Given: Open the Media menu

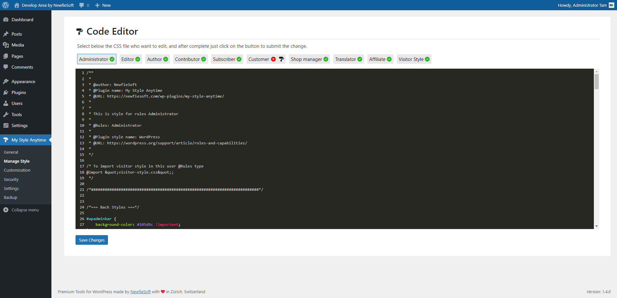Looking at the screenshot, I should [26, 45].
